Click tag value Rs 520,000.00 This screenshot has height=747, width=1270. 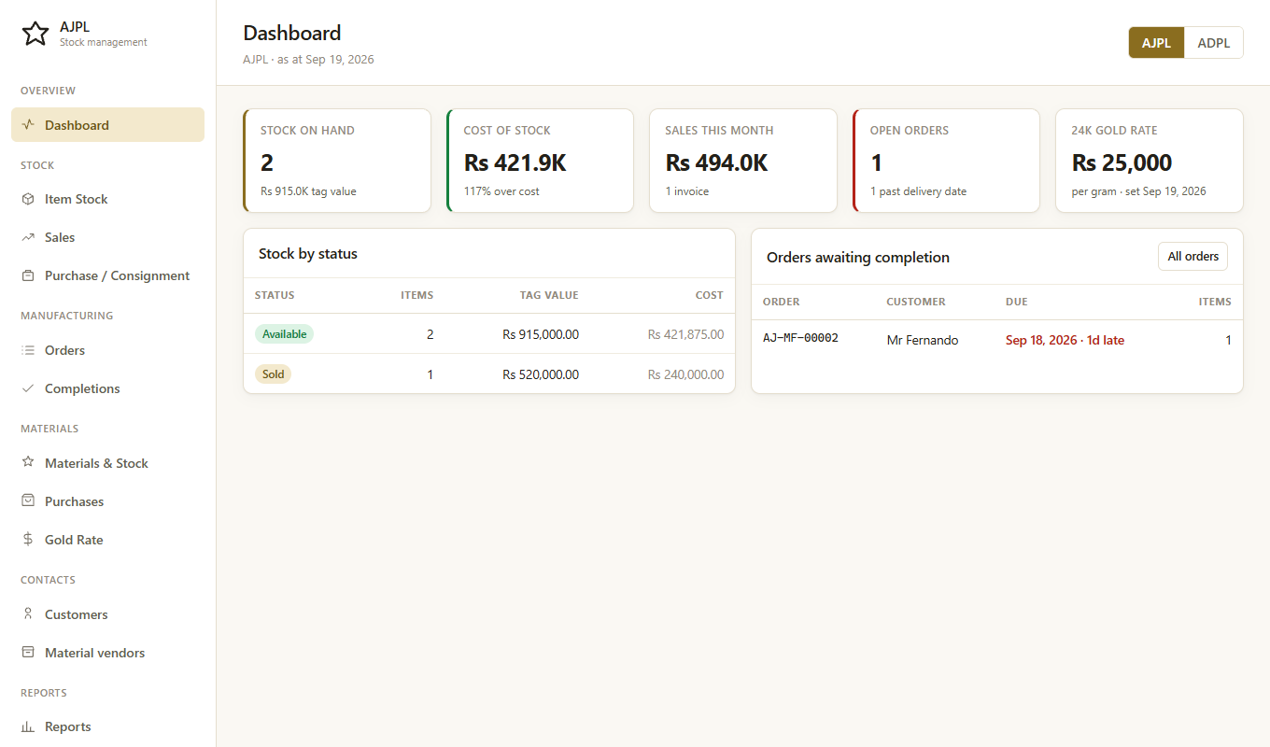[541, 374]
